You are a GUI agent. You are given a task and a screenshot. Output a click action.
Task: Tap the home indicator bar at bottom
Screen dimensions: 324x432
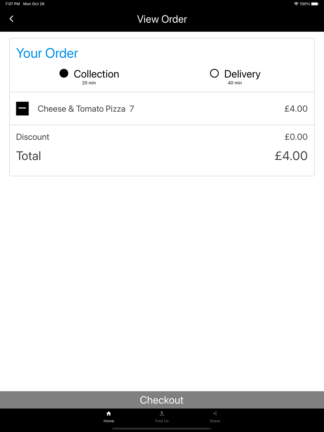[x=162, y=428]
